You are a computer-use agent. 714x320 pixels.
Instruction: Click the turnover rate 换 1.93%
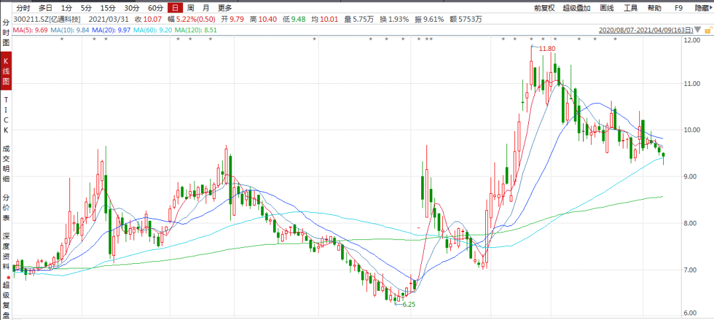[x=395, y=20]
